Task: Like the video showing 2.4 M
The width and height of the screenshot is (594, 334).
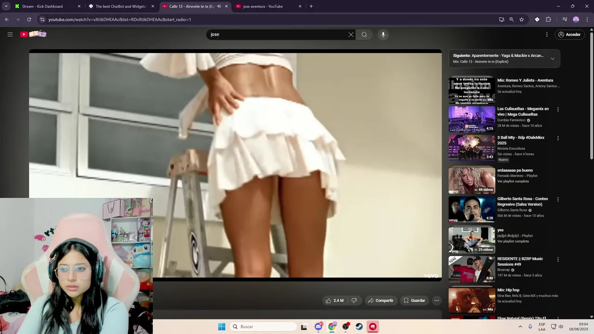Action: pos(335,301)
